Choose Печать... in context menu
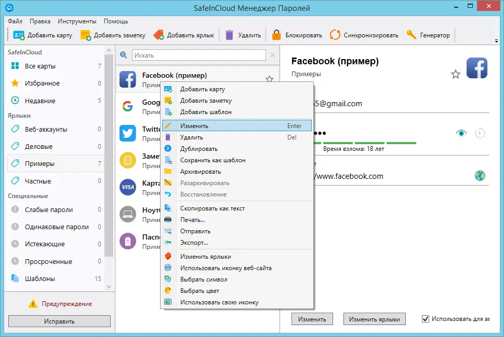The image size is (504, 337). [x=237, y=220]
